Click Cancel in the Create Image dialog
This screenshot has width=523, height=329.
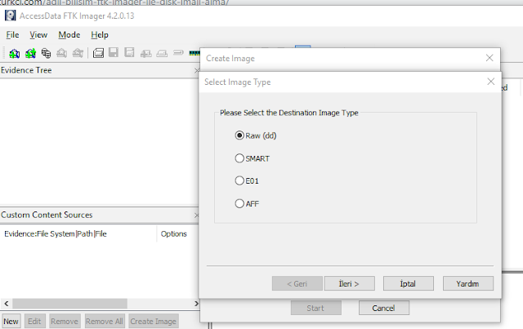384,308
